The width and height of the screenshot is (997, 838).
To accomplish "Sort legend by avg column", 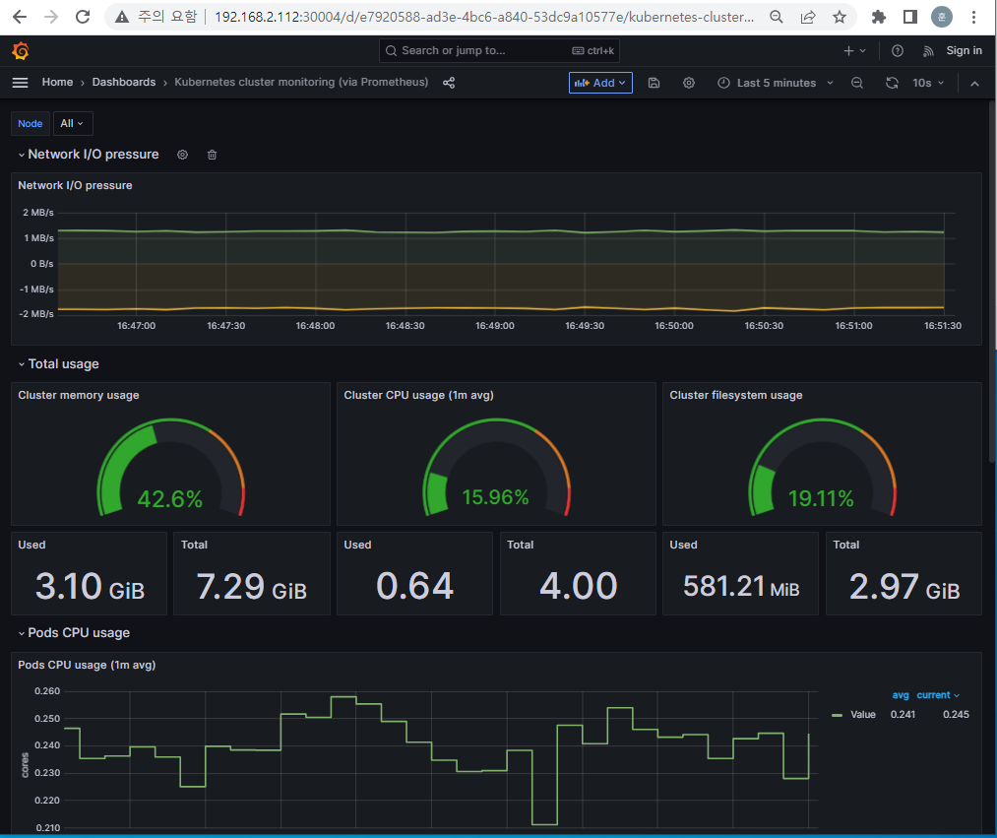I will tap(901, 695).
